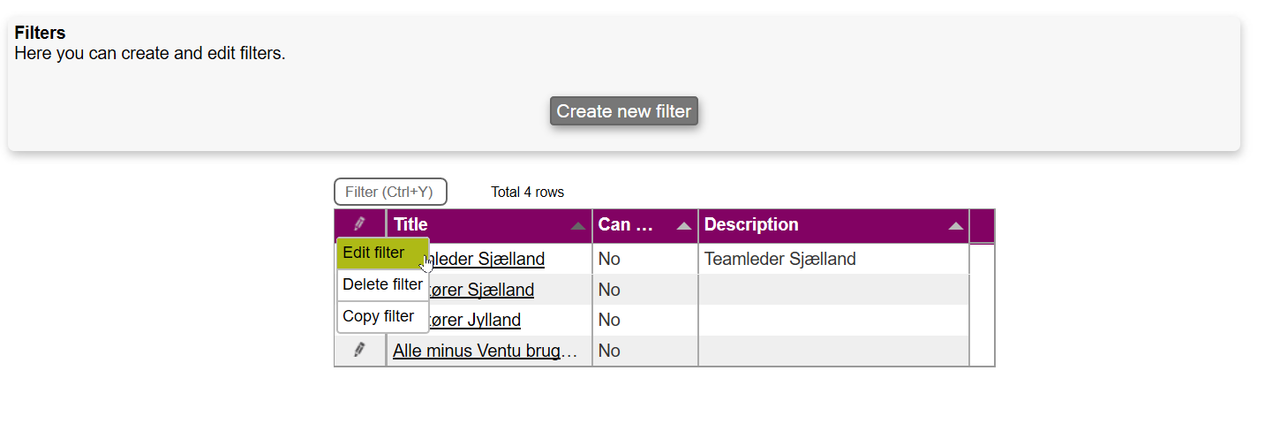Click the pencil icon in the table header
1265x431 pixels.
point(359,224)
